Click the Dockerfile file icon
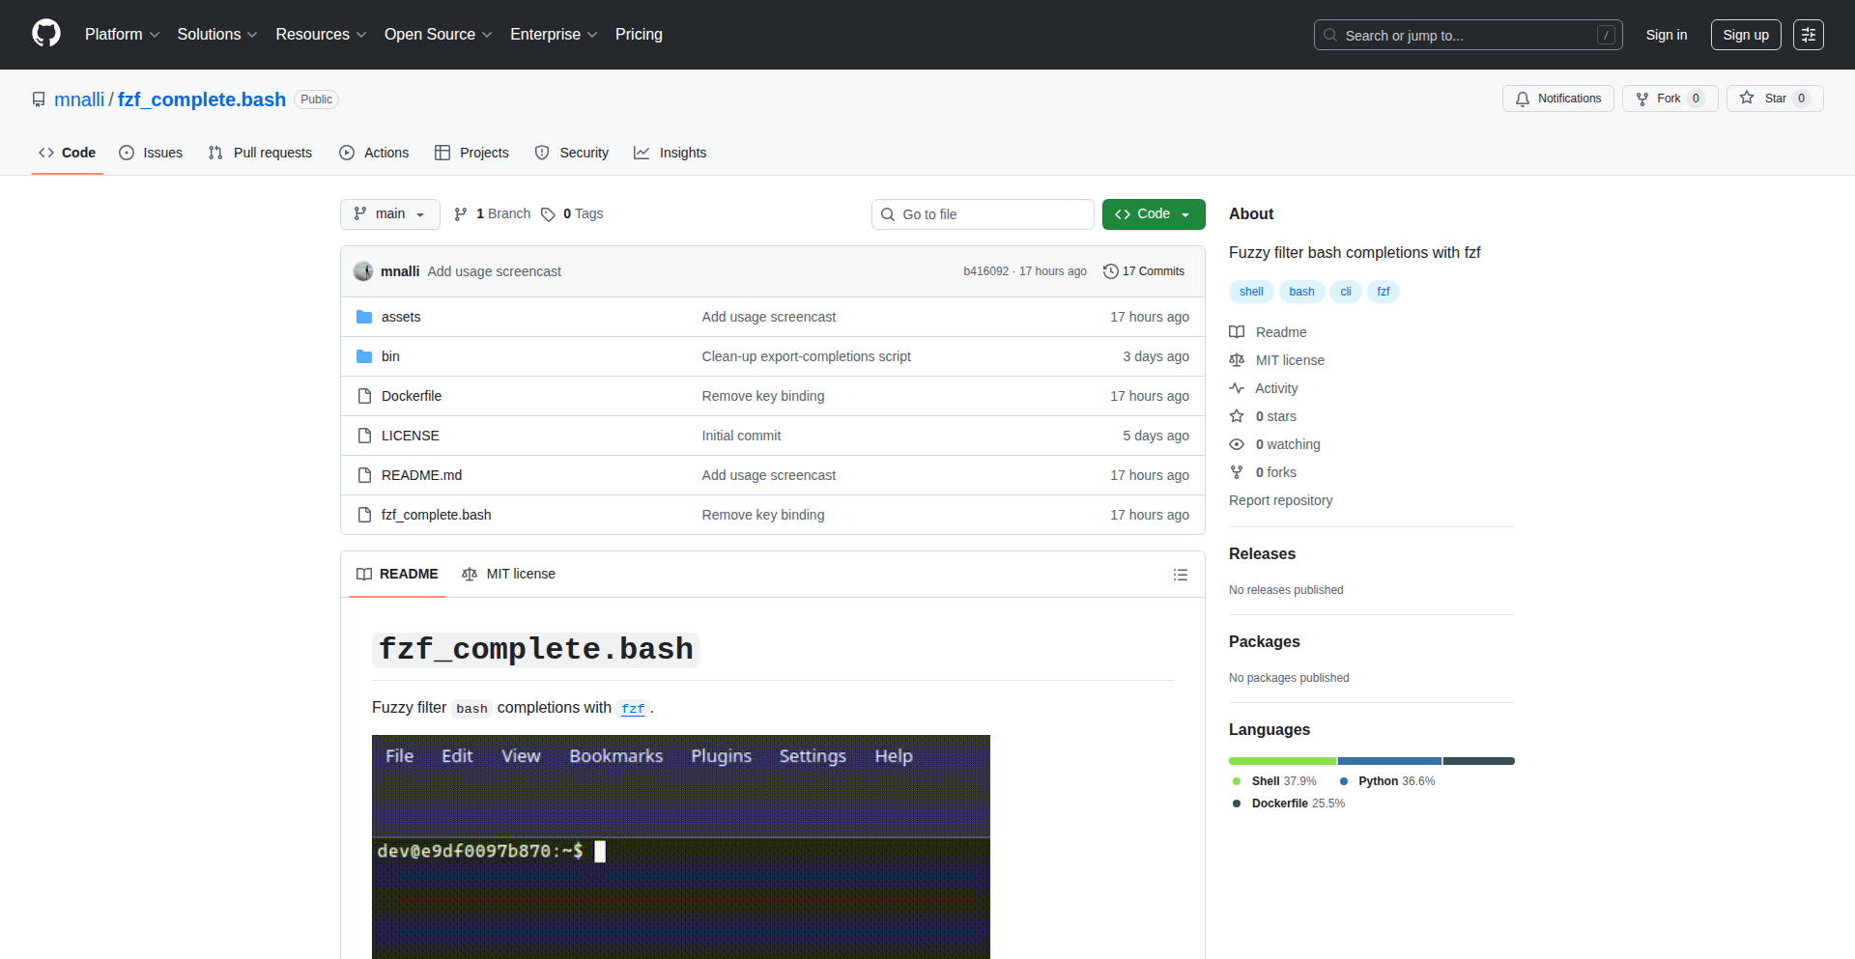 tap(364, 396)
